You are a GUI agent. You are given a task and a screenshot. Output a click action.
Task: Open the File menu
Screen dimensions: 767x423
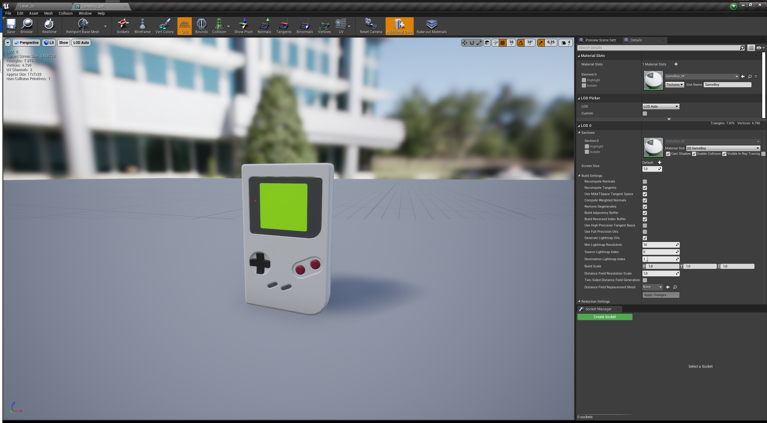(x=8, y=13)
